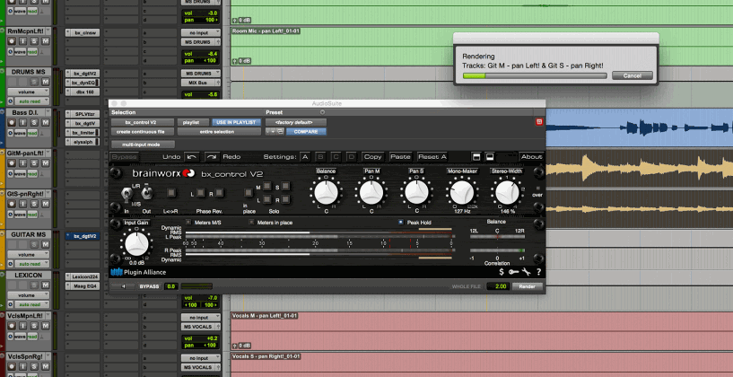
Task: Click the Render button
Action: [528, 286]
